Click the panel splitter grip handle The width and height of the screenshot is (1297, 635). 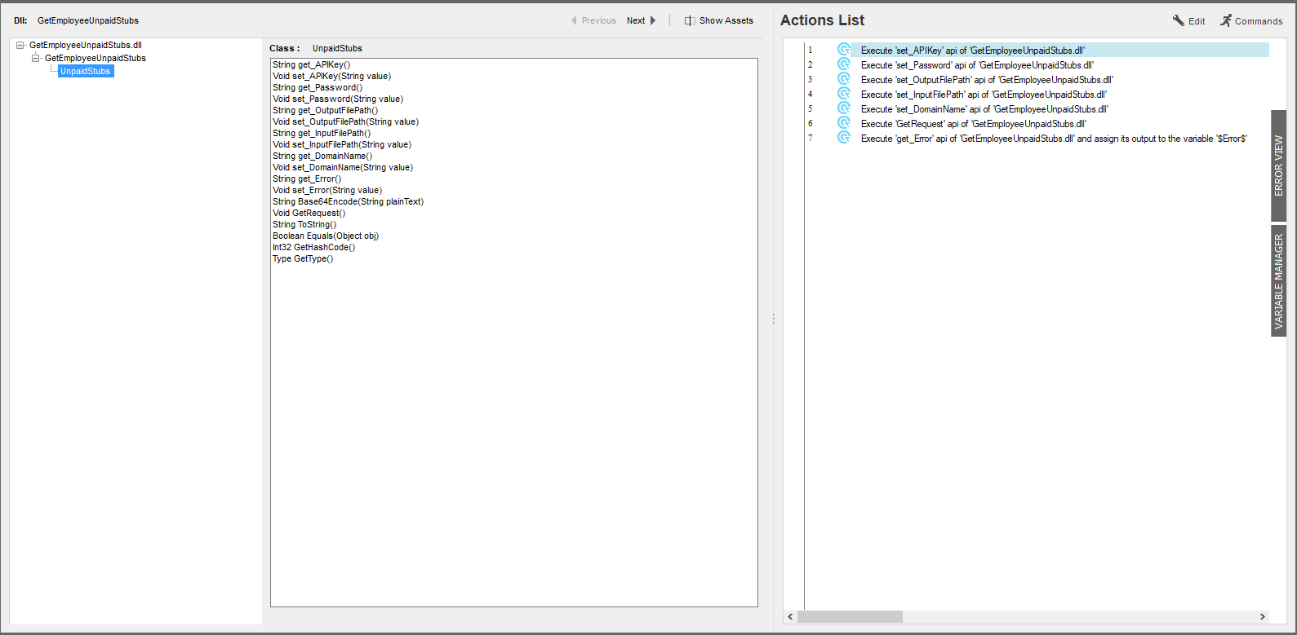click(774, 319)
